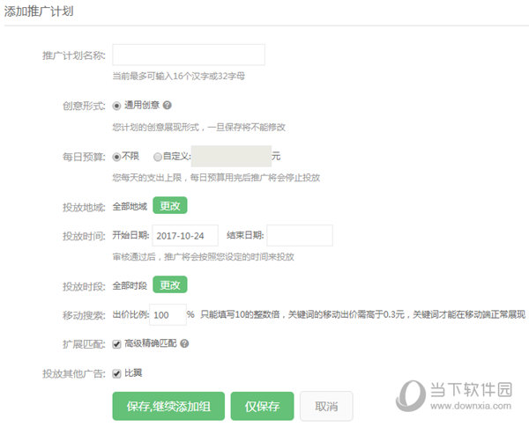Click the 全部地域 text
Screen dimensions: 529x427
(130, 206)
